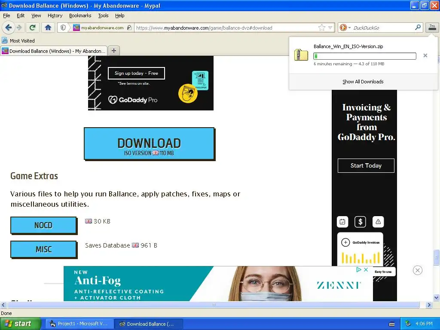Viewport: 440px width, 330px height.
Task: Click the ZENNI logo in bottom ad
Action: coord(339,285)
